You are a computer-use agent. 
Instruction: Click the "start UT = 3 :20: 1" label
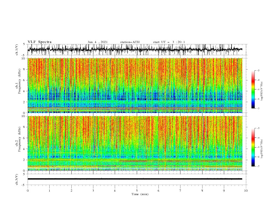click(x=169, y=42)
